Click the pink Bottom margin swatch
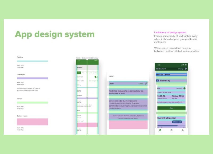The image size is (213, 154). coord(32,122)
